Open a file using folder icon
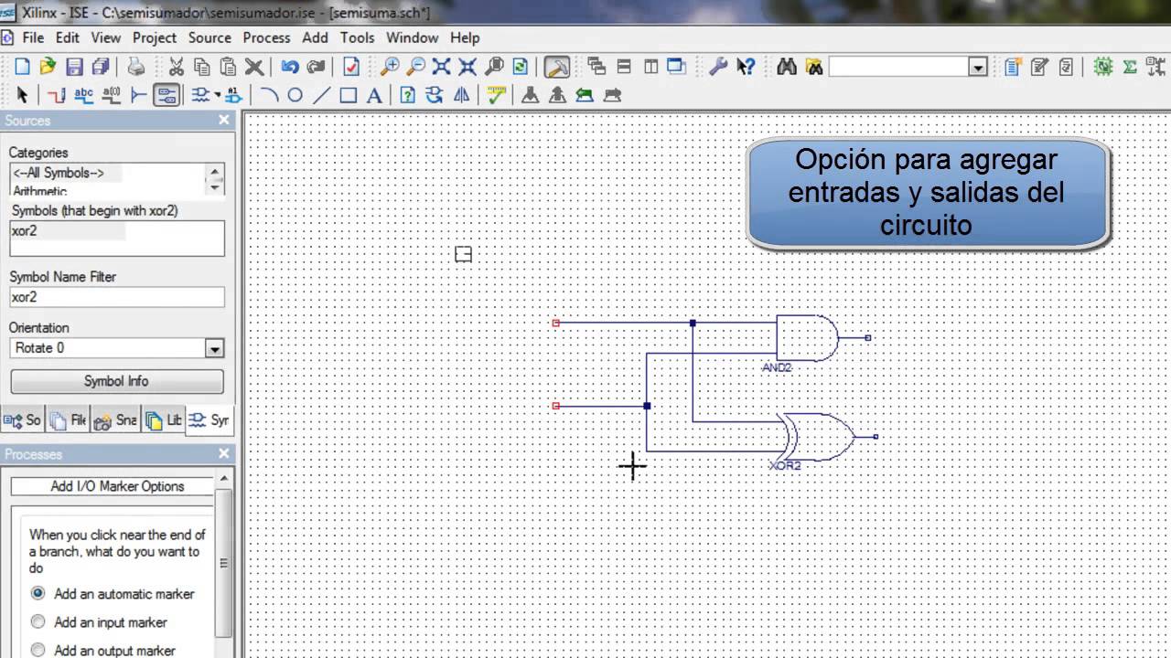The width and height of the screenshot is (1171, 658). click(48, 67)
